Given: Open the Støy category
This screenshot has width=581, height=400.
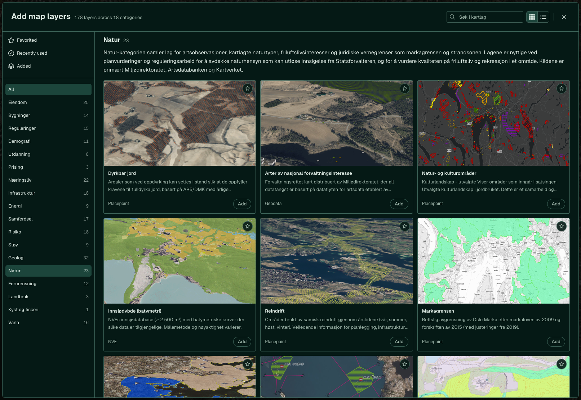Looking at the screenshot, I should [x=48, y=245].
